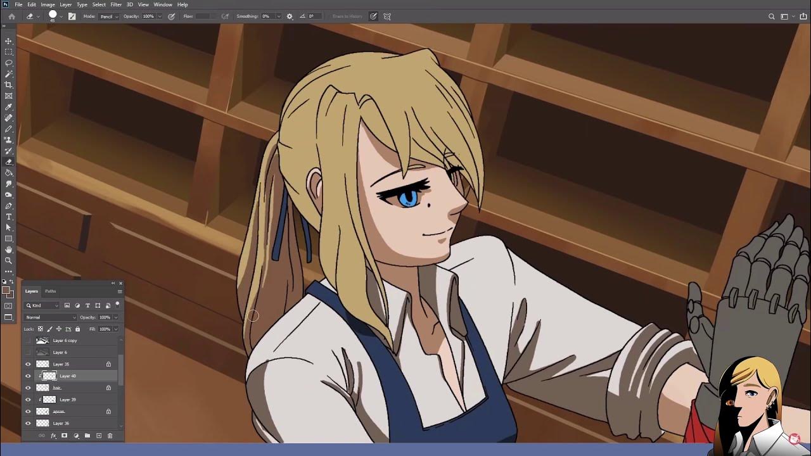Toggle symmetry paint butterfly icon

coord(387,16)
